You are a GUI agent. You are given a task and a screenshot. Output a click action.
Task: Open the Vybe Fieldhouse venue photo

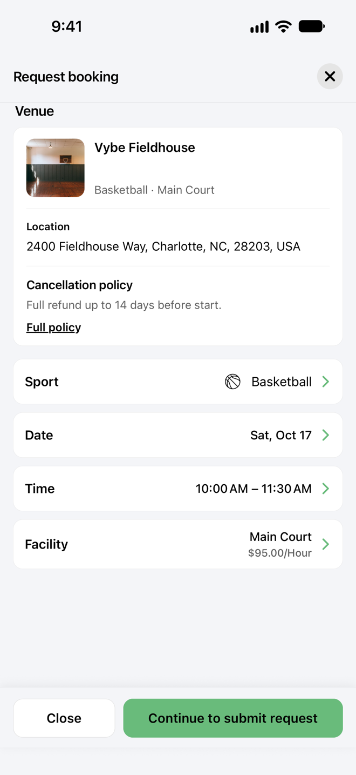(56, 168)
